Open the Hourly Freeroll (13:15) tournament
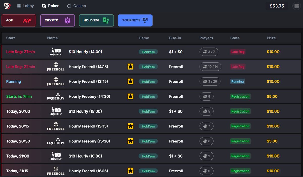The height and width of the screenshot is (177, 303). 151,82
